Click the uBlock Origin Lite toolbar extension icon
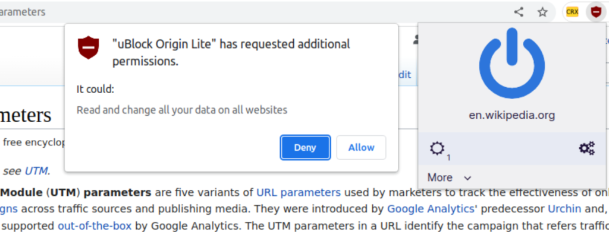Screen dimensions: 609x232 (596, 12)
